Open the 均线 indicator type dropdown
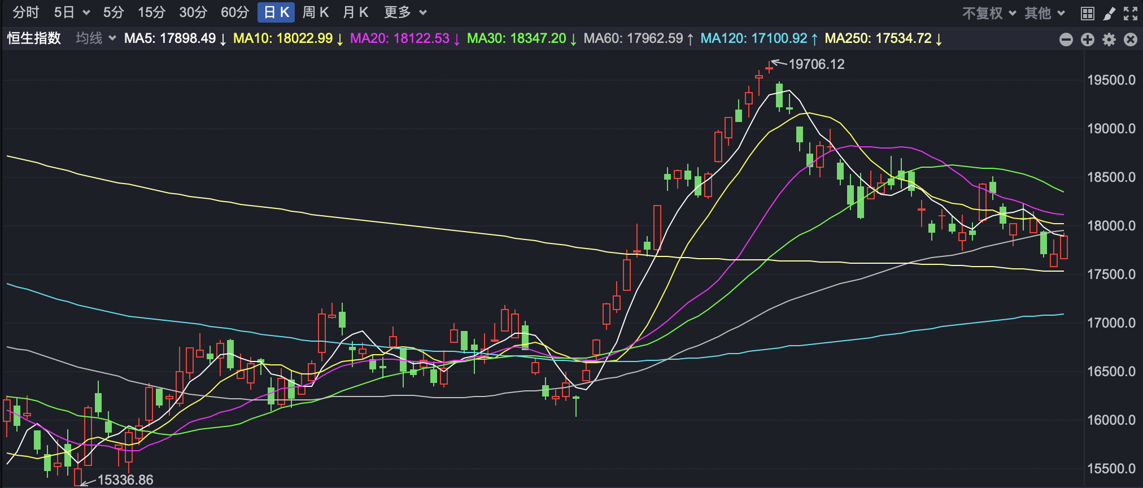The width and height of the screenshot is (1143, 488). 95,38
